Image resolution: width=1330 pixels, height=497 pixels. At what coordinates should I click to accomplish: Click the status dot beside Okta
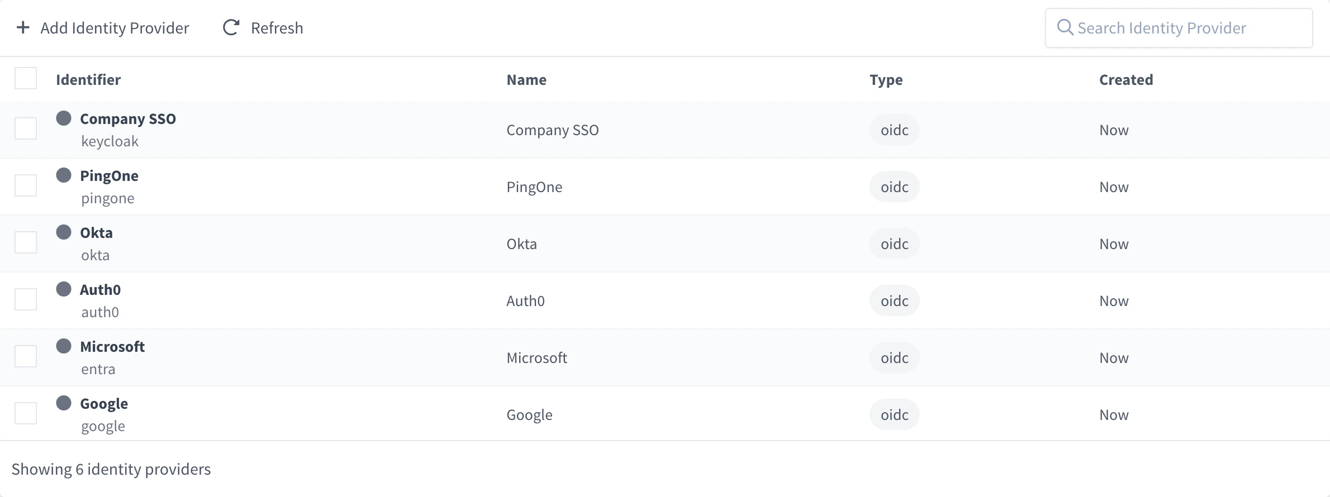click(x=64, y=232)
